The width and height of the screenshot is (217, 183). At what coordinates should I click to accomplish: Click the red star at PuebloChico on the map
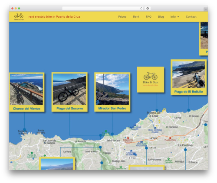(x=170, y=138)
